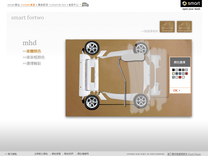
Task: Pick the bright red color swatch
Action: 180,77
